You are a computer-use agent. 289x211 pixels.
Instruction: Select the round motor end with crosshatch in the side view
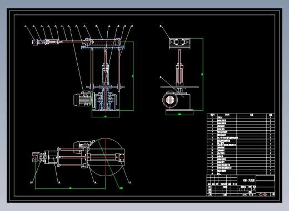pos(170,100)
